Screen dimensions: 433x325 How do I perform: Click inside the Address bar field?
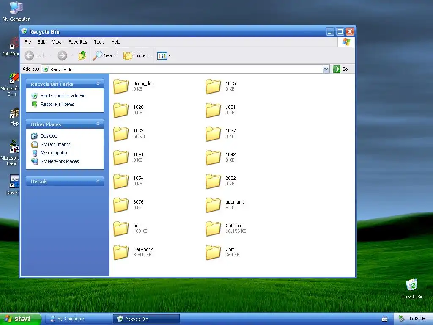pyautogui.click(x=182, y=69)
